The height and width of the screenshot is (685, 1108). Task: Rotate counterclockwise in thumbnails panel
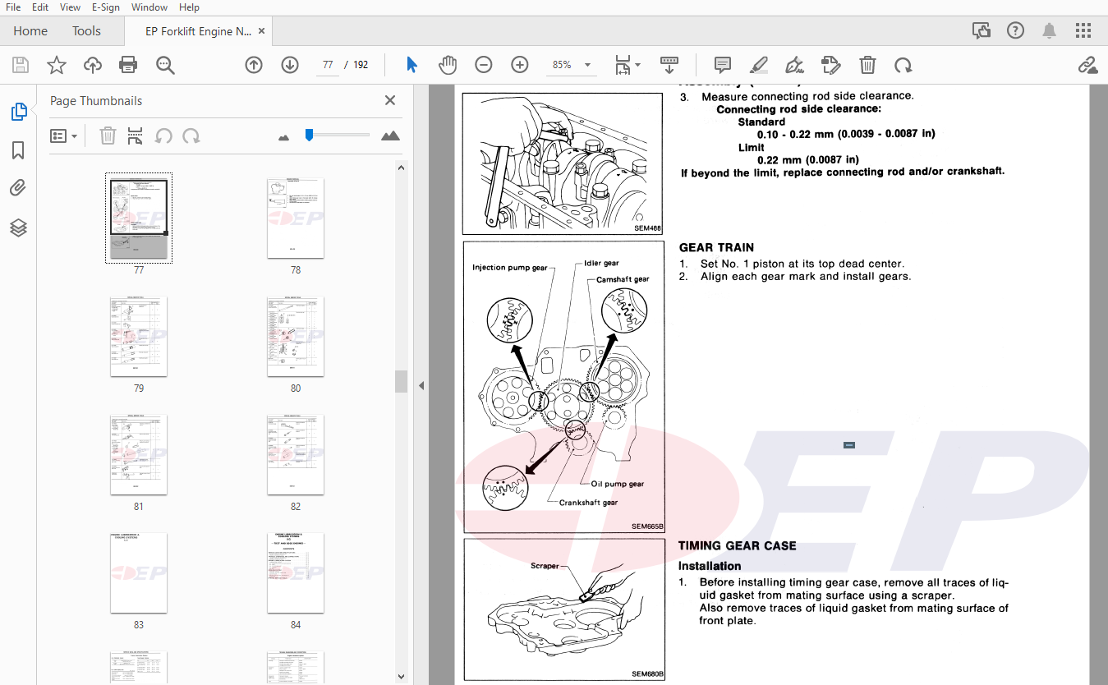point(163,136)
